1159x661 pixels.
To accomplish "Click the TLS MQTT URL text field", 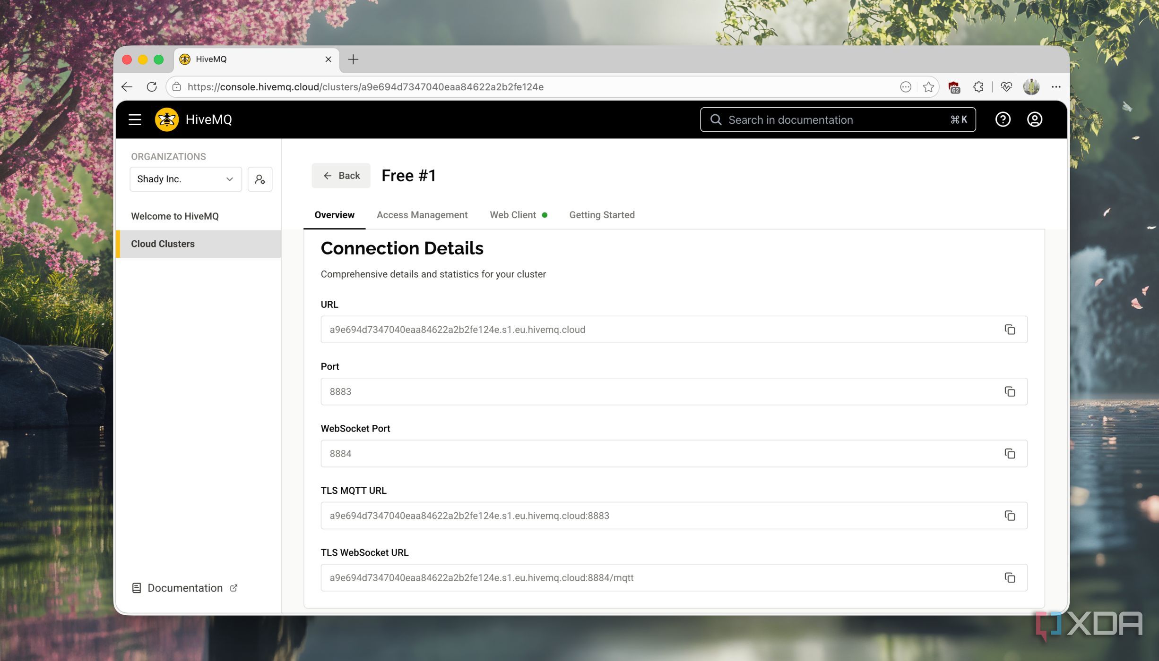I will pyautogui.click(x=674, y=516).
